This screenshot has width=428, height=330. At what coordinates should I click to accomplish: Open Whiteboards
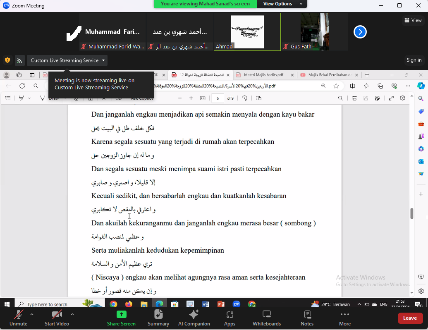tap(267, 318)
